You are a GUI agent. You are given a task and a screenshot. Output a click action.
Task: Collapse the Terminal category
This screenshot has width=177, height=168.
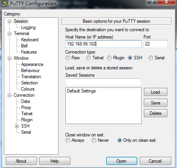[9, 34]
